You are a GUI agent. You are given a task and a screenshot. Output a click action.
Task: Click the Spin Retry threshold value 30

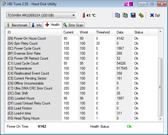tap(98, 43)
